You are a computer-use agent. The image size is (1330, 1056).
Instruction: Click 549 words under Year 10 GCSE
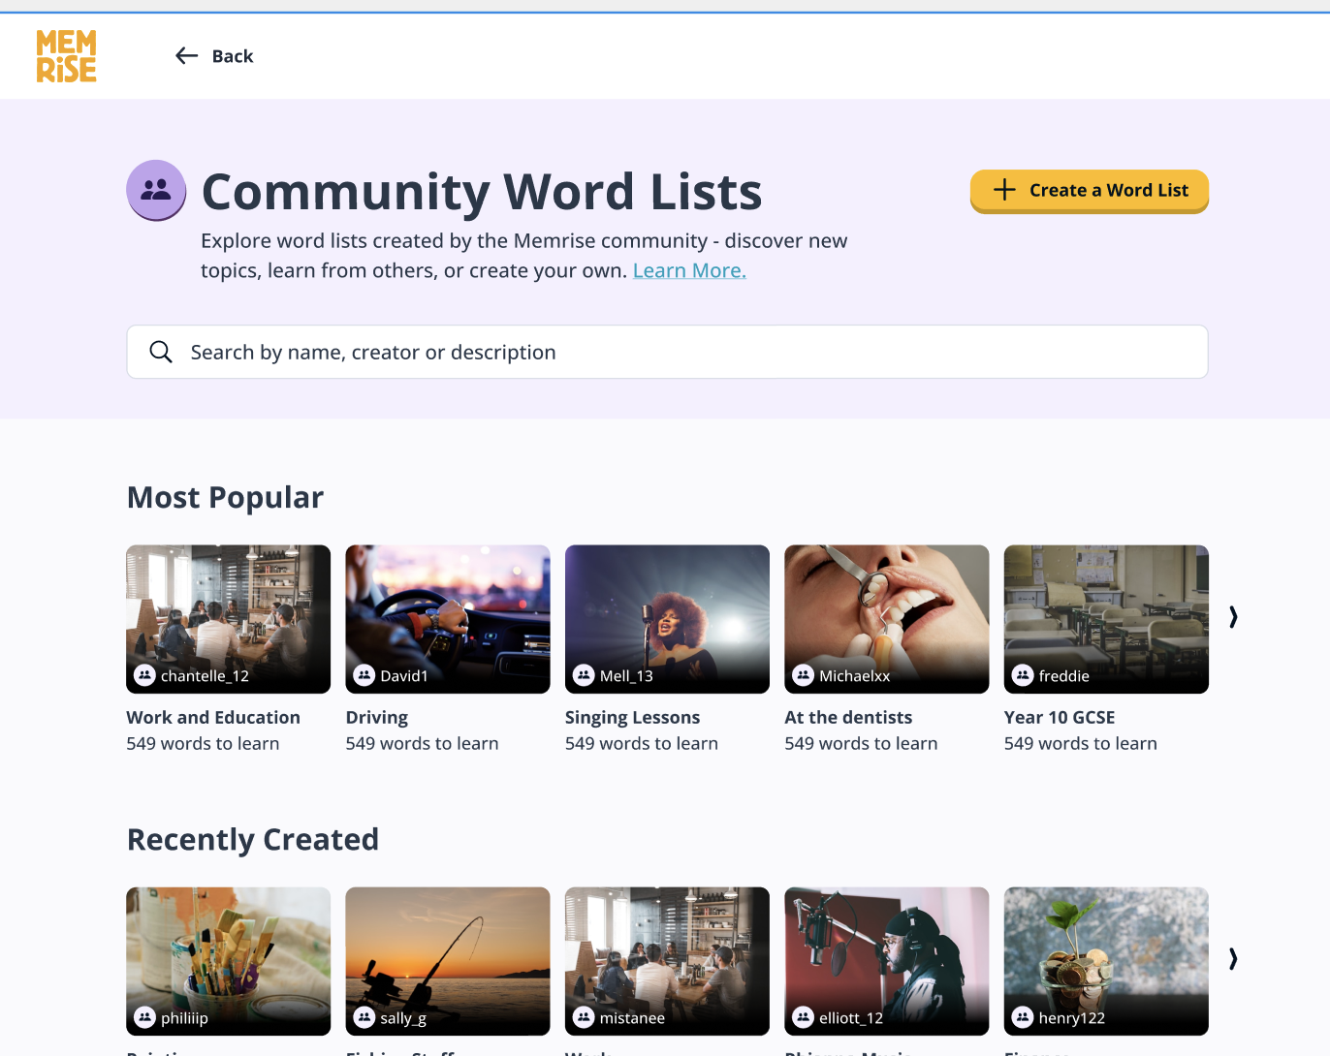pos(1081,743)
